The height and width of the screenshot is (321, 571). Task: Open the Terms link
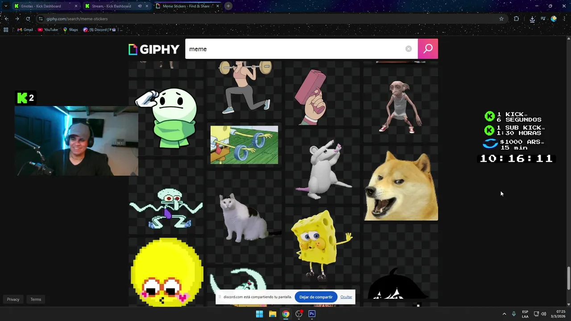(36, 300)
